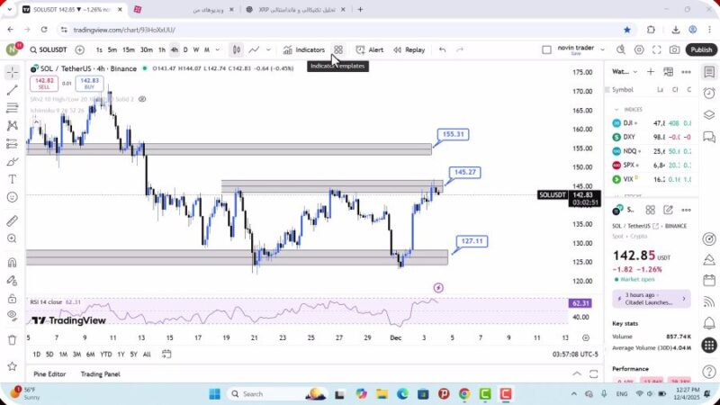The height and width of the screenshot is (405, 720).
Task: Choose the ruler measure tool
Action: pyautogui.click(x=12, y=220)
